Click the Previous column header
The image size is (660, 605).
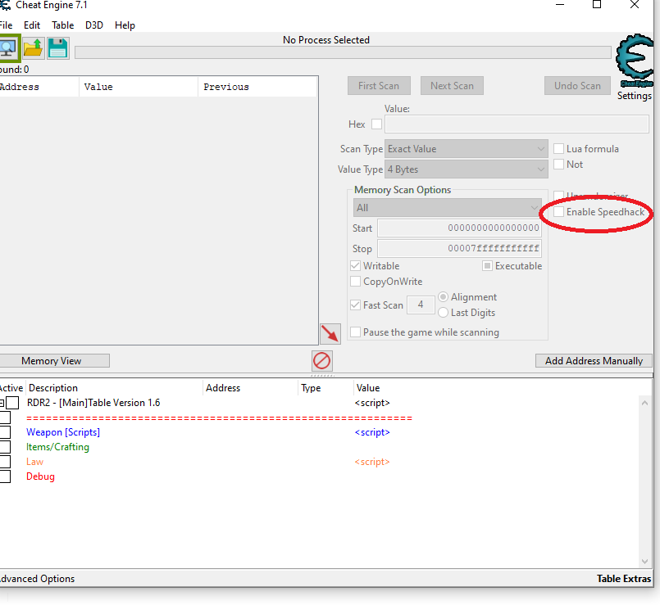pos(257,87)
